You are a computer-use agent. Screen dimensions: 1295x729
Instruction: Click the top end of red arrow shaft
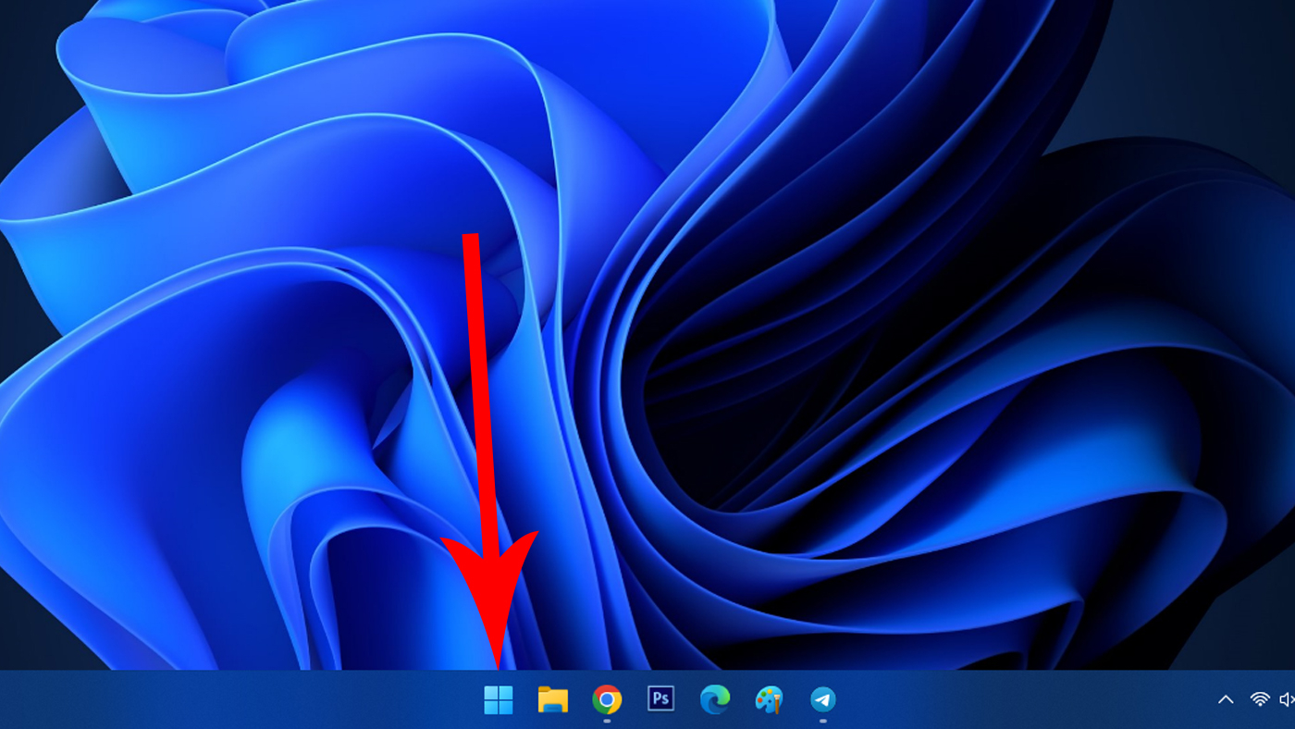471,238
